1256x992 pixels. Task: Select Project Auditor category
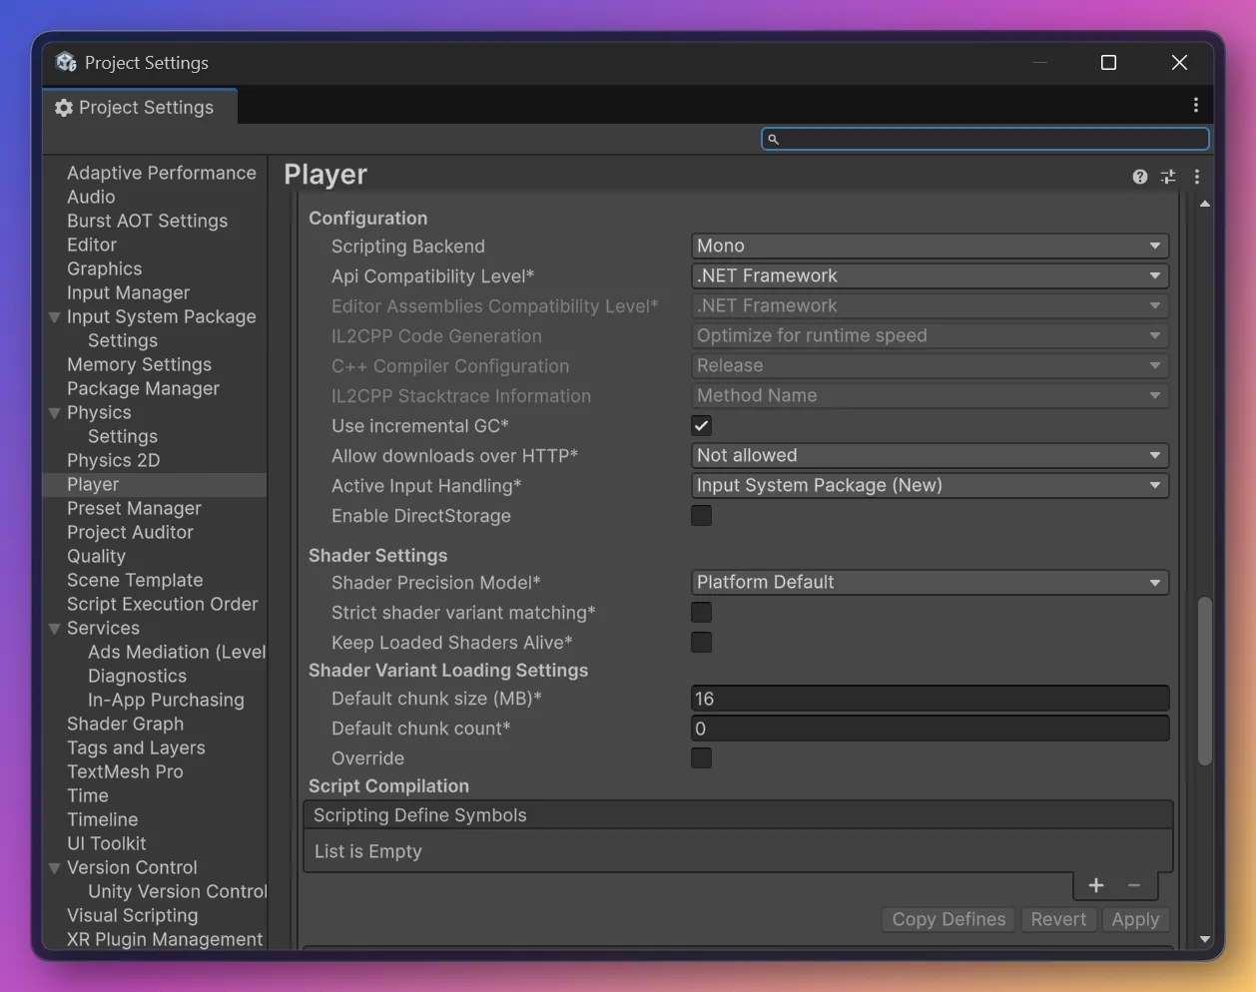tap(130, 532)
